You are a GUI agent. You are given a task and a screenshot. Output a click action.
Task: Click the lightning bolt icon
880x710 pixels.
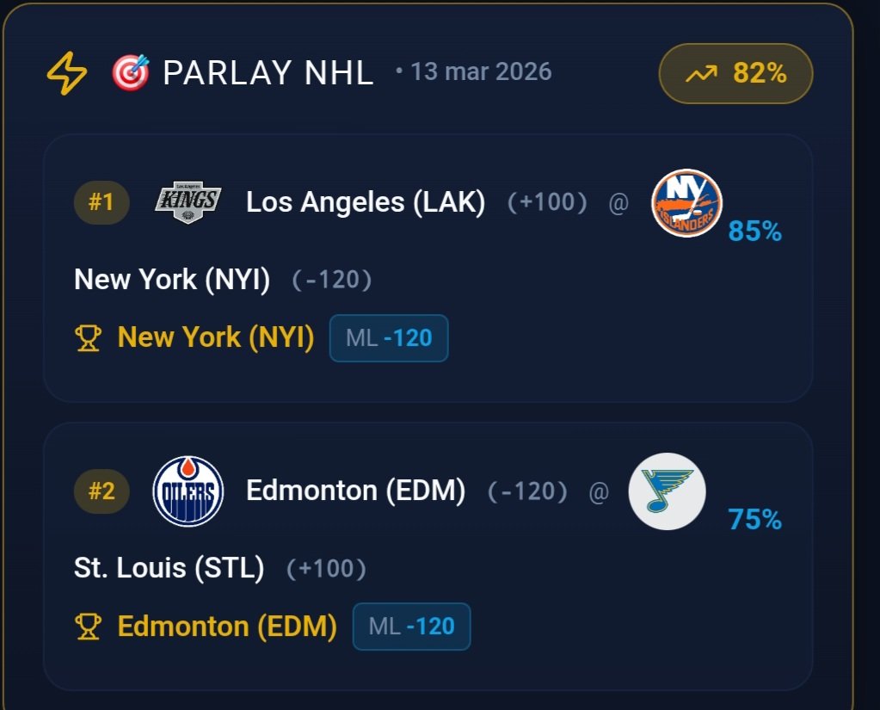[x=66, y=73]
